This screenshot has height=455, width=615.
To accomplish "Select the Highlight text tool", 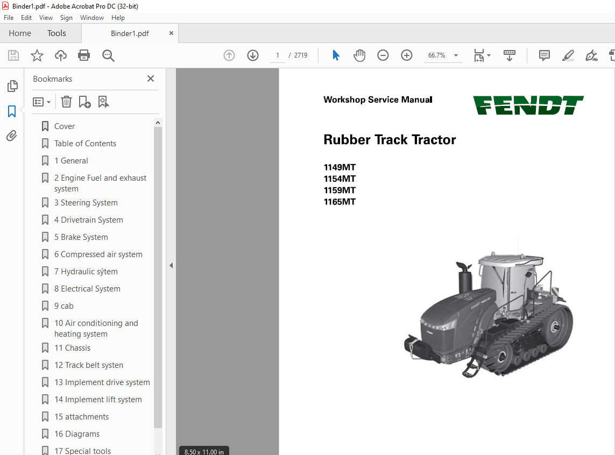I will click(x=568, y=55).
